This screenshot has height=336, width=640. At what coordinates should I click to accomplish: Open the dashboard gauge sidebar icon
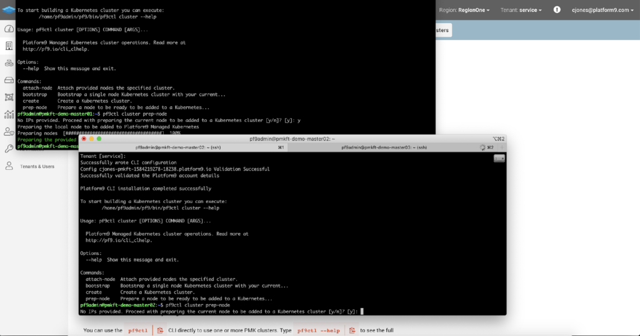click(9, 29)
